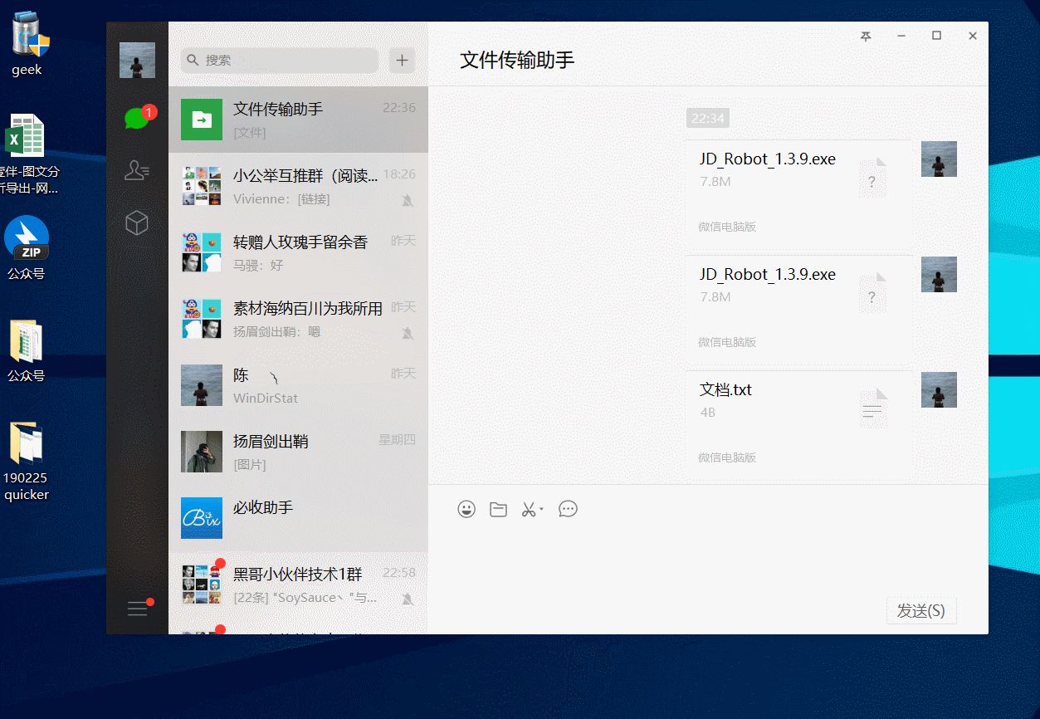1040x719 pixels.
Task: Open the 素材海纳百川为我所用 group chat
Action: pyautogui.click(x=298, y=319)
